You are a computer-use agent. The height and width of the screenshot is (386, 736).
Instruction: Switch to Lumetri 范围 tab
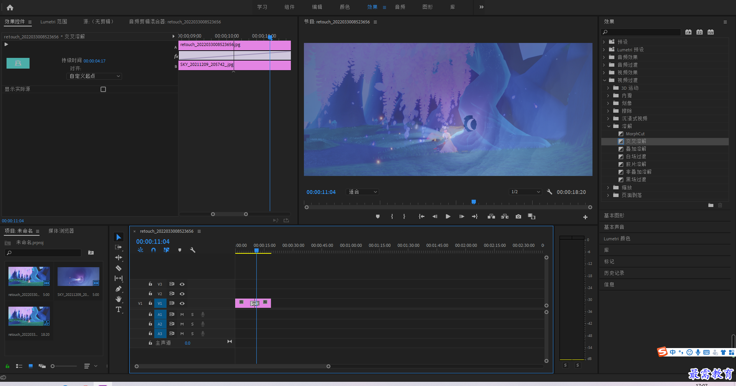tap(54, 22)
